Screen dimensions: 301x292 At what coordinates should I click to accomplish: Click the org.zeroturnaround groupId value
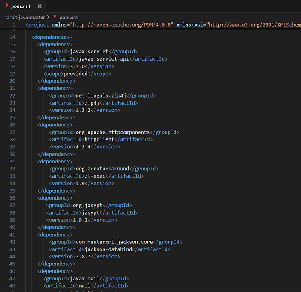pos(102,169)
